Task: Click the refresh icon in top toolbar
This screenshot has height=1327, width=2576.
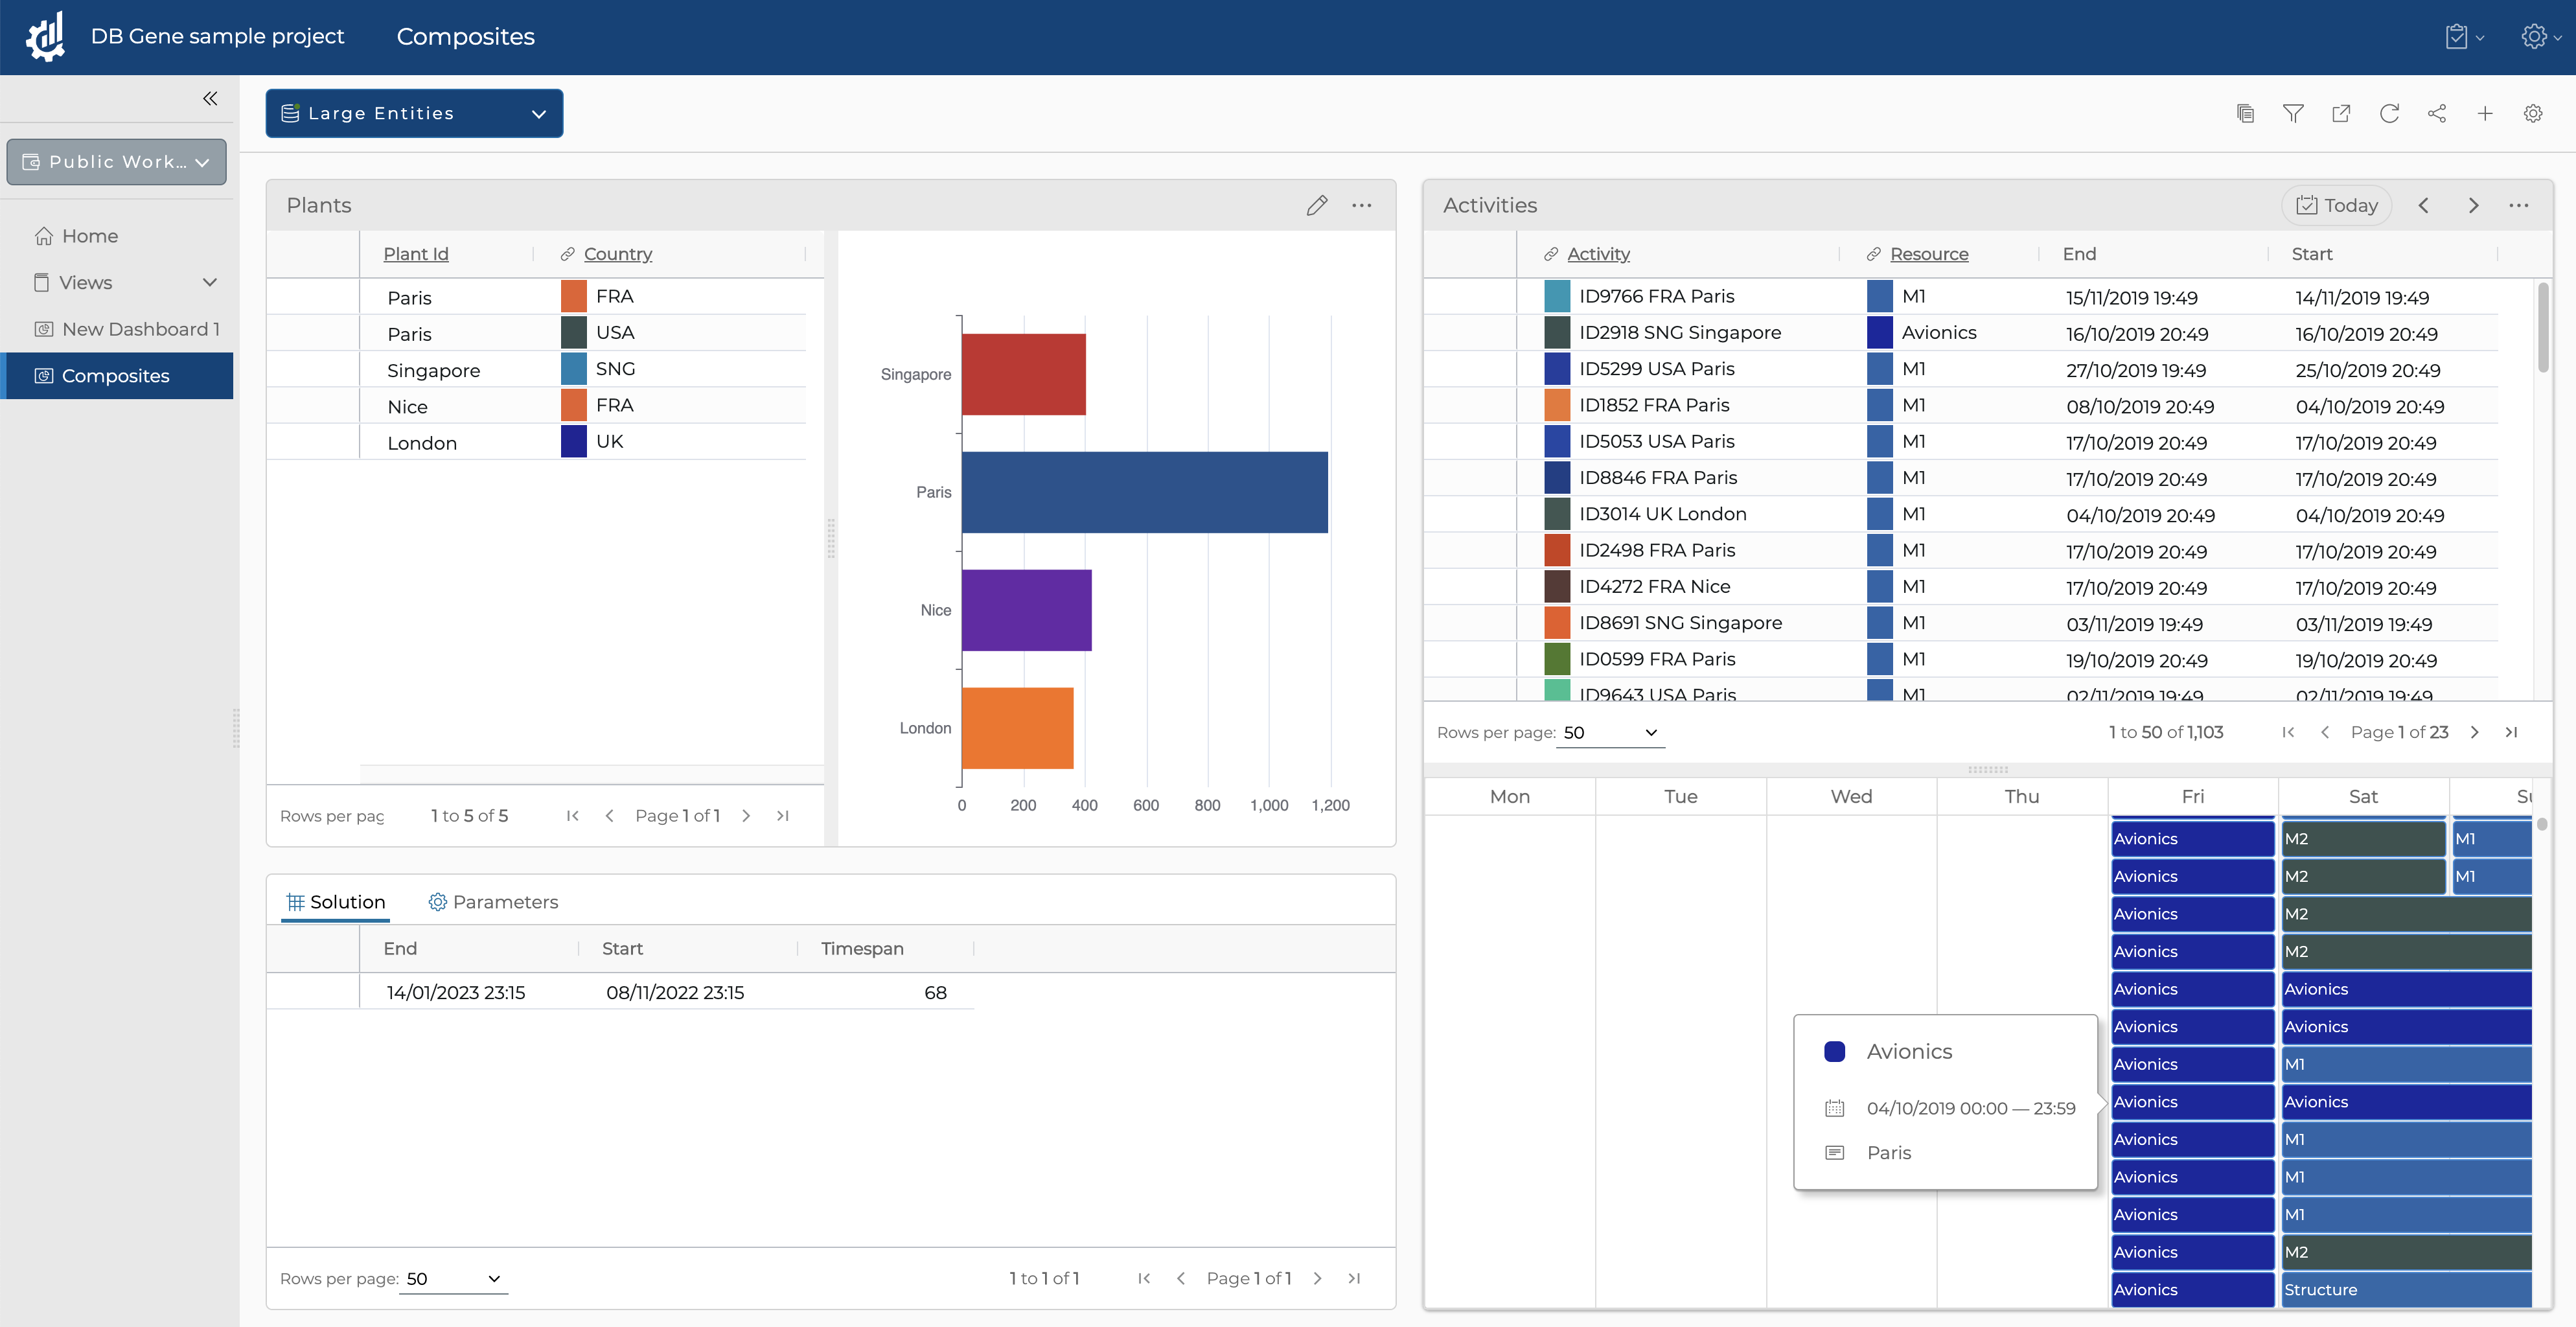Action: coord(2389,114)
